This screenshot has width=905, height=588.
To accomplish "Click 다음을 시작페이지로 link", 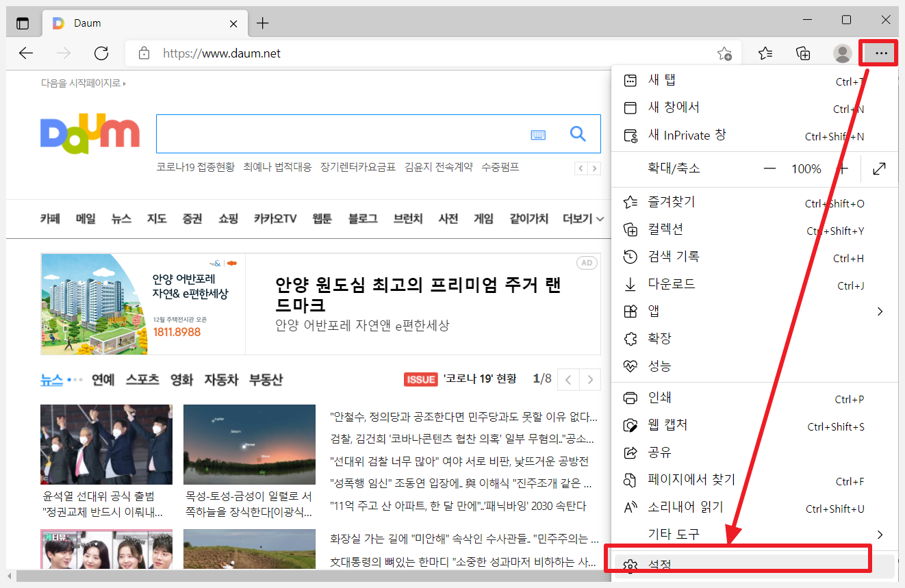I will point(83,84).
